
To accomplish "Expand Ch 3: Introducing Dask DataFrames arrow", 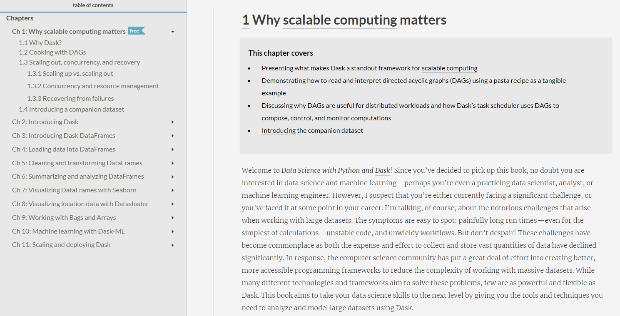I will coord(173,136).
